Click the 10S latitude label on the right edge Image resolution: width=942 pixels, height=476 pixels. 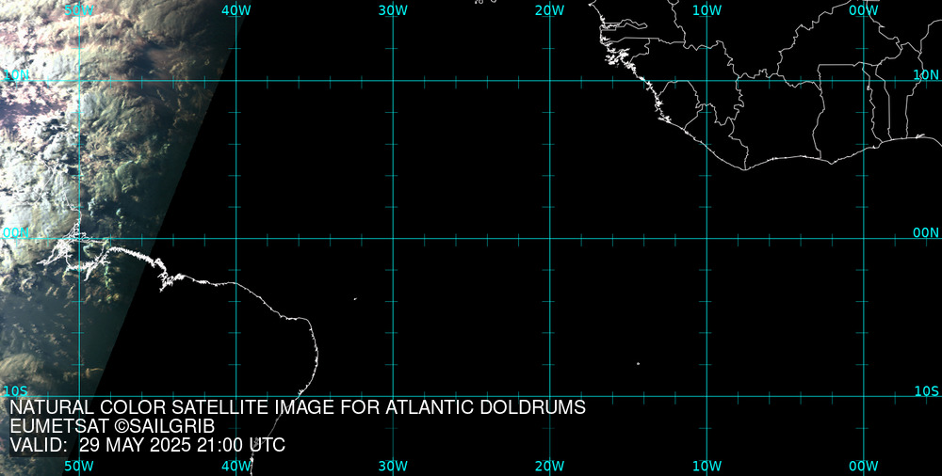click(926, 391)
